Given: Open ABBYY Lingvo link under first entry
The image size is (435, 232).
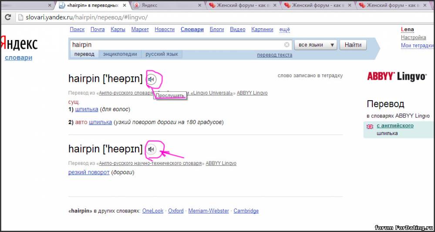Looking at the screenshot, I should pos(252,93).
